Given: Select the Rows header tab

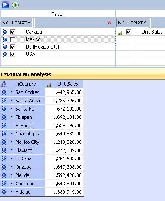Looking at the screenshot, I should pos(58,14).
